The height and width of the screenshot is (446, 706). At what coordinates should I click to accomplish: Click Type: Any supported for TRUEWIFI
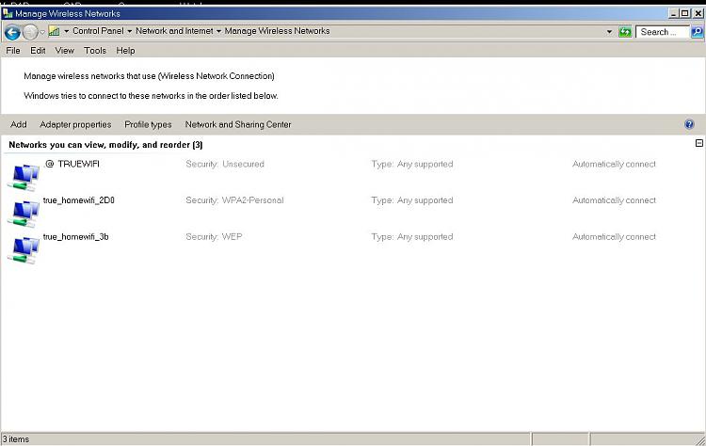click(412, 165)
